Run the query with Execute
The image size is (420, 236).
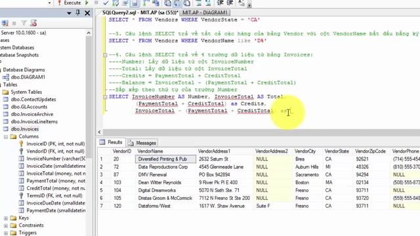69,3
